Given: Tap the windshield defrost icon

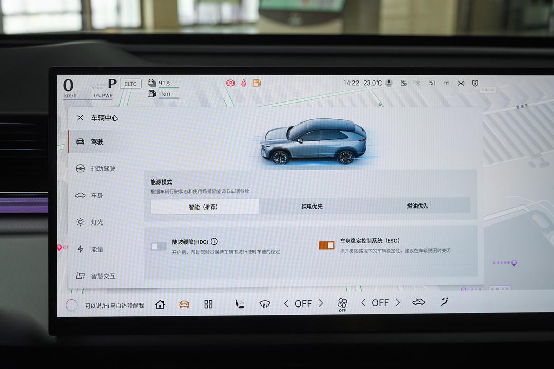Looking at the screenshot, I should pyautogui.click(x=265, y=304).
